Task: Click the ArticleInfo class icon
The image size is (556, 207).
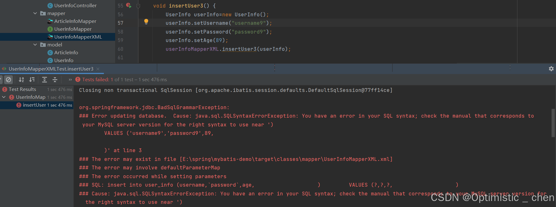Action: pyautogui.click(x=50, y=53)
